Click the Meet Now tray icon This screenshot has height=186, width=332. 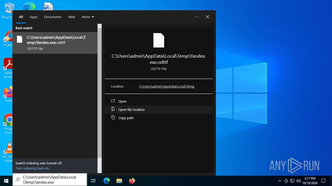286,181
